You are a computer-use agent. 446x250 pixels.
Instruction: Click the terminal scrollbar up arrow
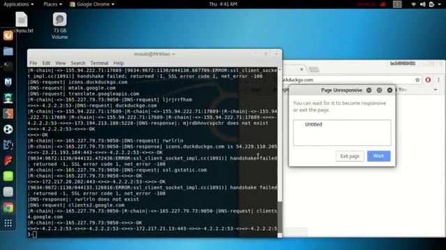280,69
